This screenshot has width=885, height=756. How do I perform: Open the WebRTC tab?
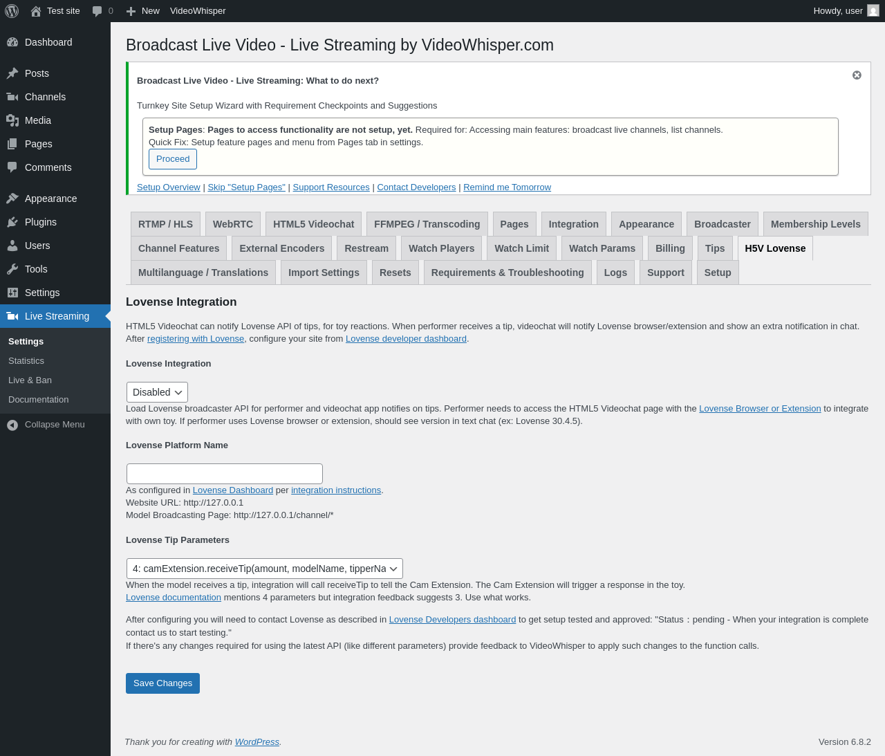point(233,224)
